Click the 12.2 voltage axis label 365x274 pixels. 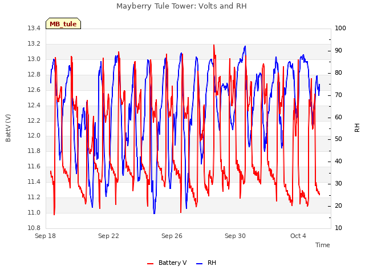point(34,120)
